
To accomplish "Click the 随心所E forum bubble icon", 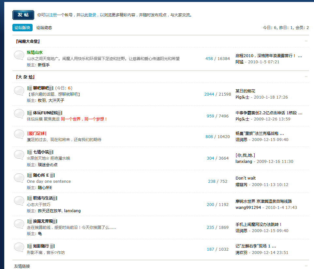I will coord(19,178).
